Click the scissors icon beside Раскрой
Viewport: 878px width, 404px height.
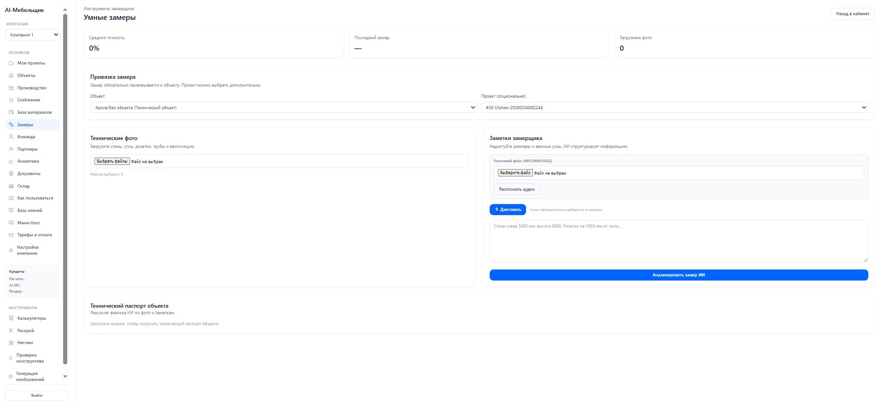point(11,331)
